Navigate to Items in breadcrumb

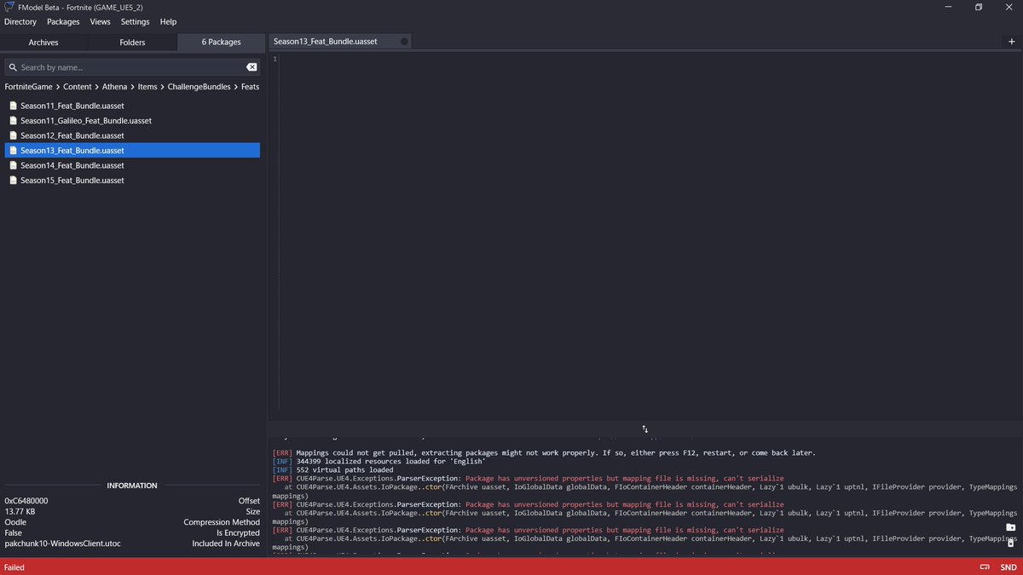tap(147, 87)
